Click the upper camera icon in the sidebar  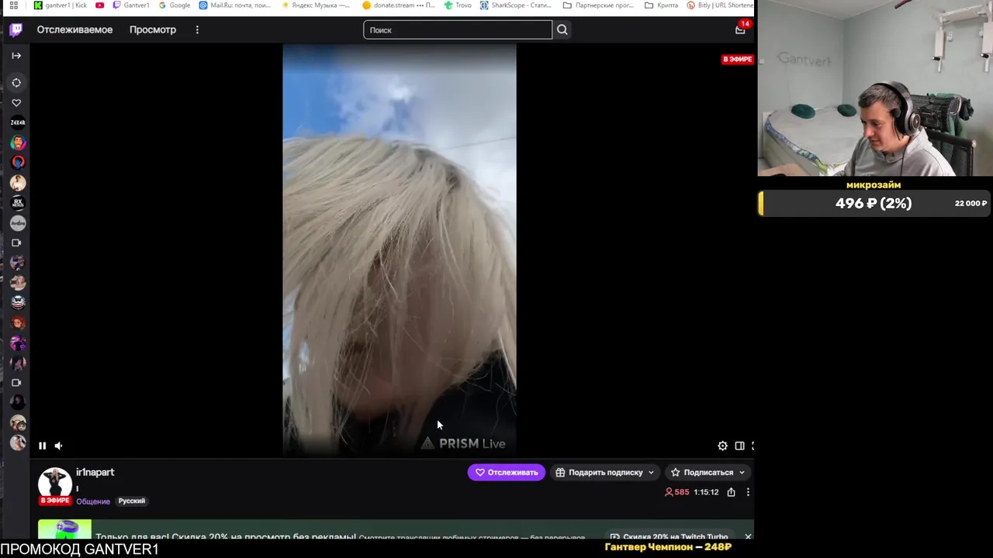tap(16, 243)
